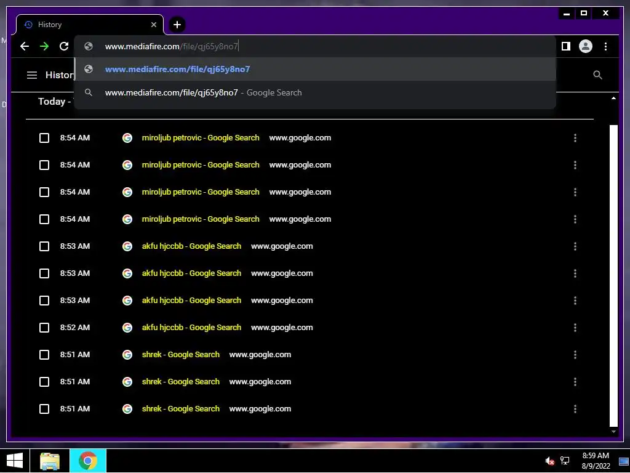
Task: Check the second 8:54 AM miroljub petrovic entry
Action: [x=44, y=165]
